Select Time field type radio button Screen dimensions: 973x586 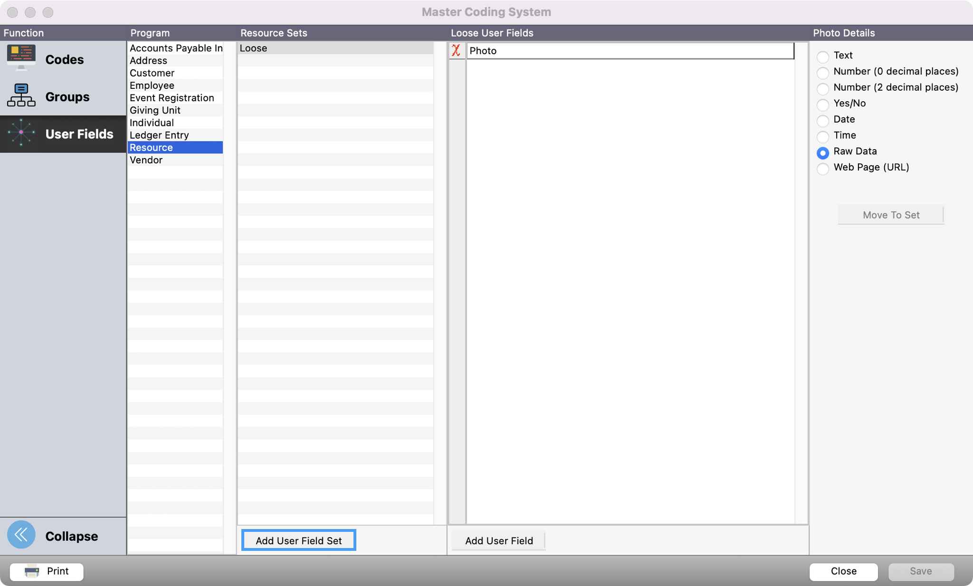click(x=823, y=136)
